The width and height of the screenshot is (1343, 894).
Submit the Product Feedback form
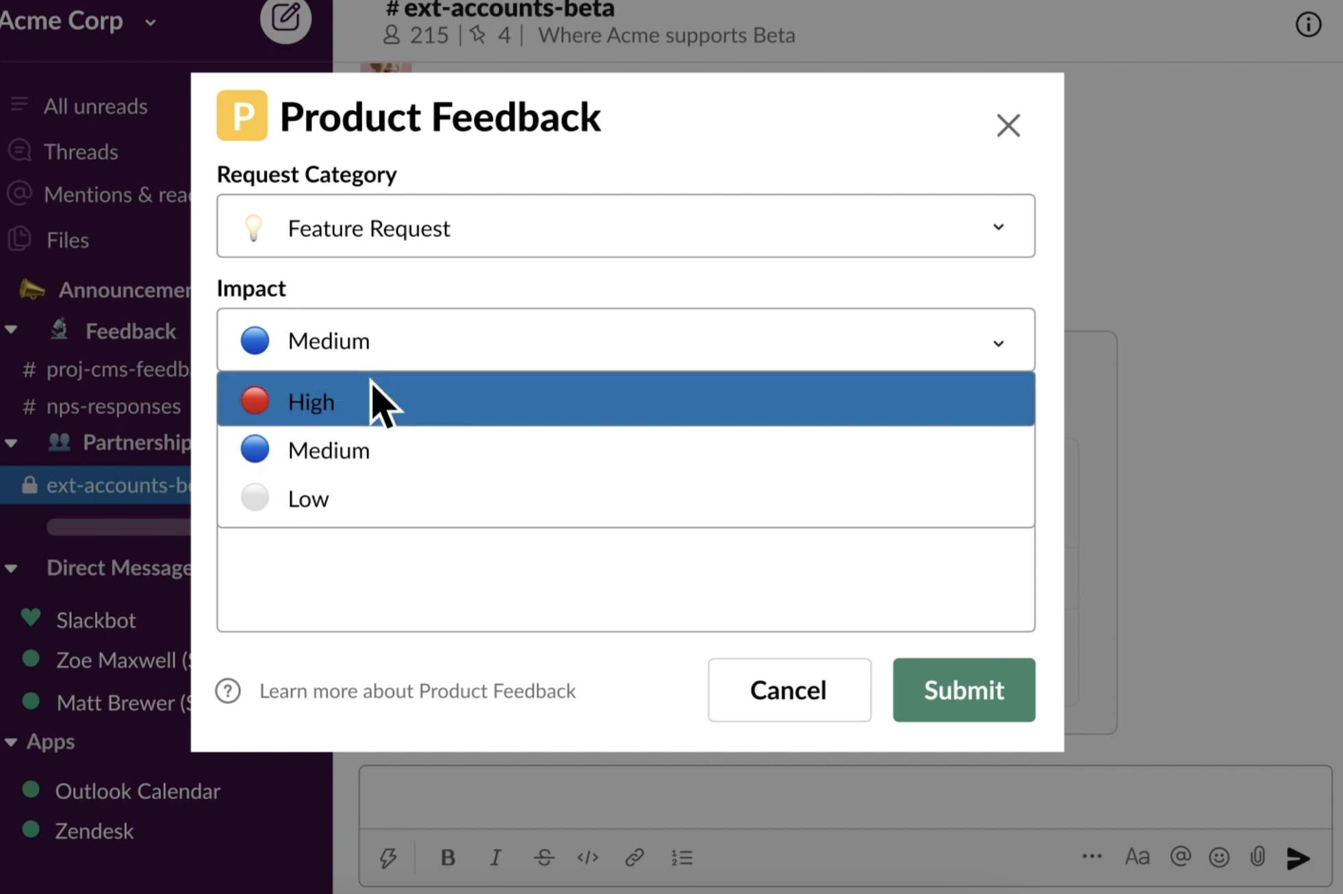click(964, 689)
